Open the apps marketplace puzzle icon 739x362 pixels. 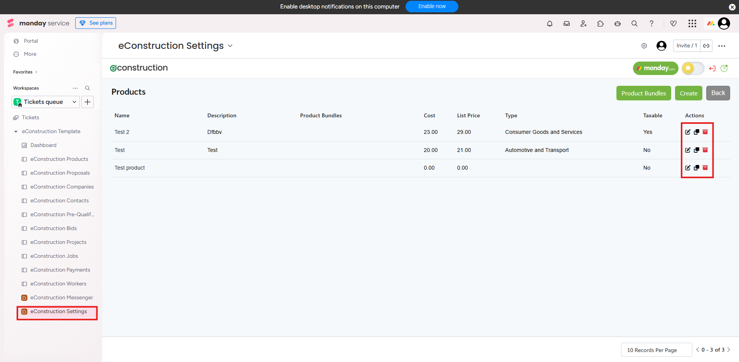600,23
